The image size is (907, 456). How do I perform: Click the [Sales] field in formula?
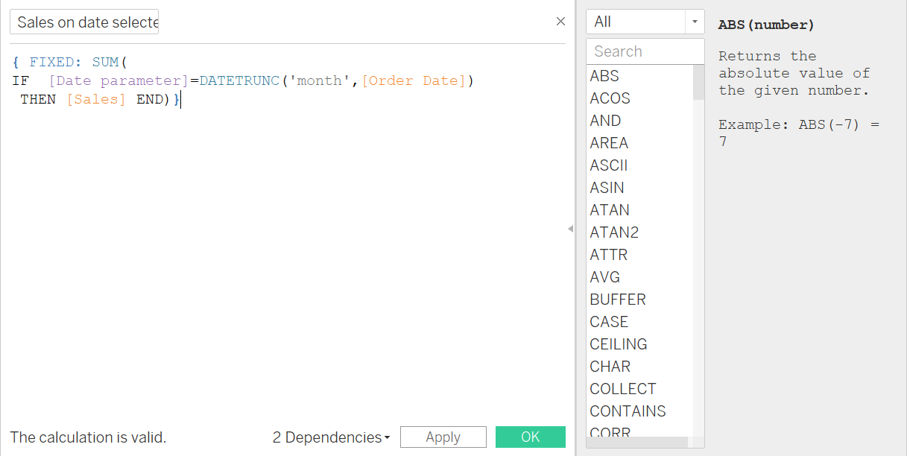pyautogui.click(x=96, y=99)
